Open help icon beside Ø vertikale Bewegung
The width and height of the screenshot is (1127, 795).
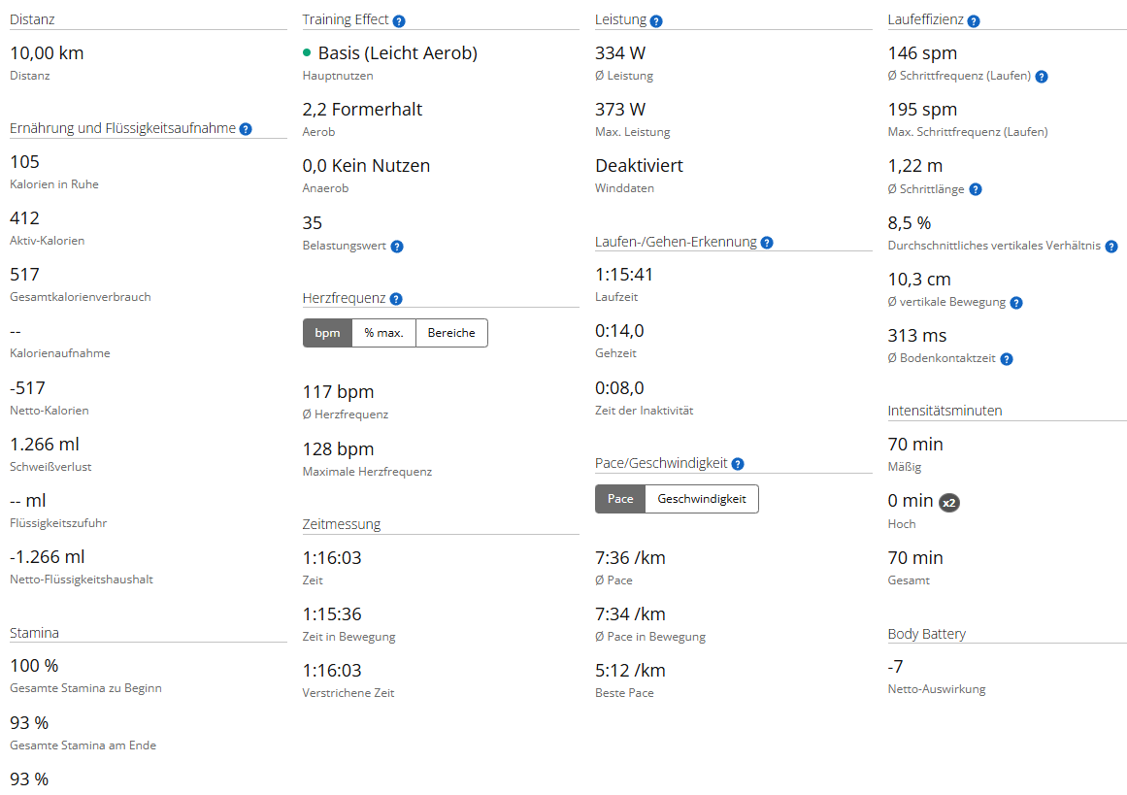pos(1016,303)
